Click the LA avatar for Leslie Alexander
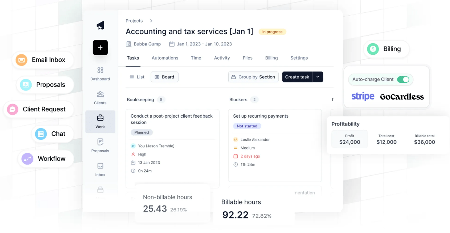Screen dimensions: 450x233 [236, 140]
